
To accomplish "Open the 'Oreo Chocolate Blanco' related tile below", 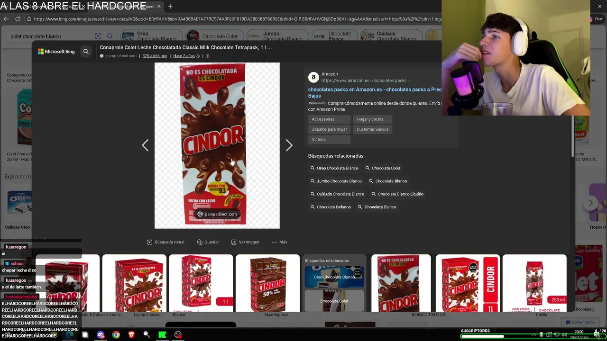I will click(334, 277).
